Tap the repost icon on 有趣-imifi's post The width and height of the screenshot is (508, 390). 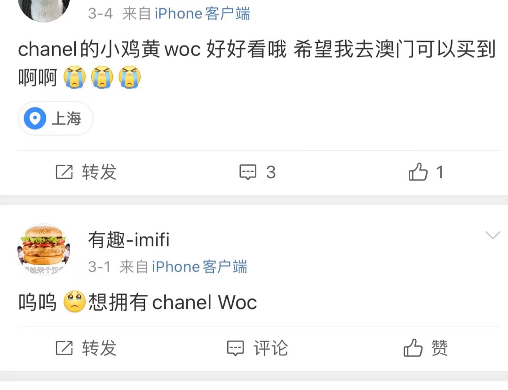tap(64, 348)
